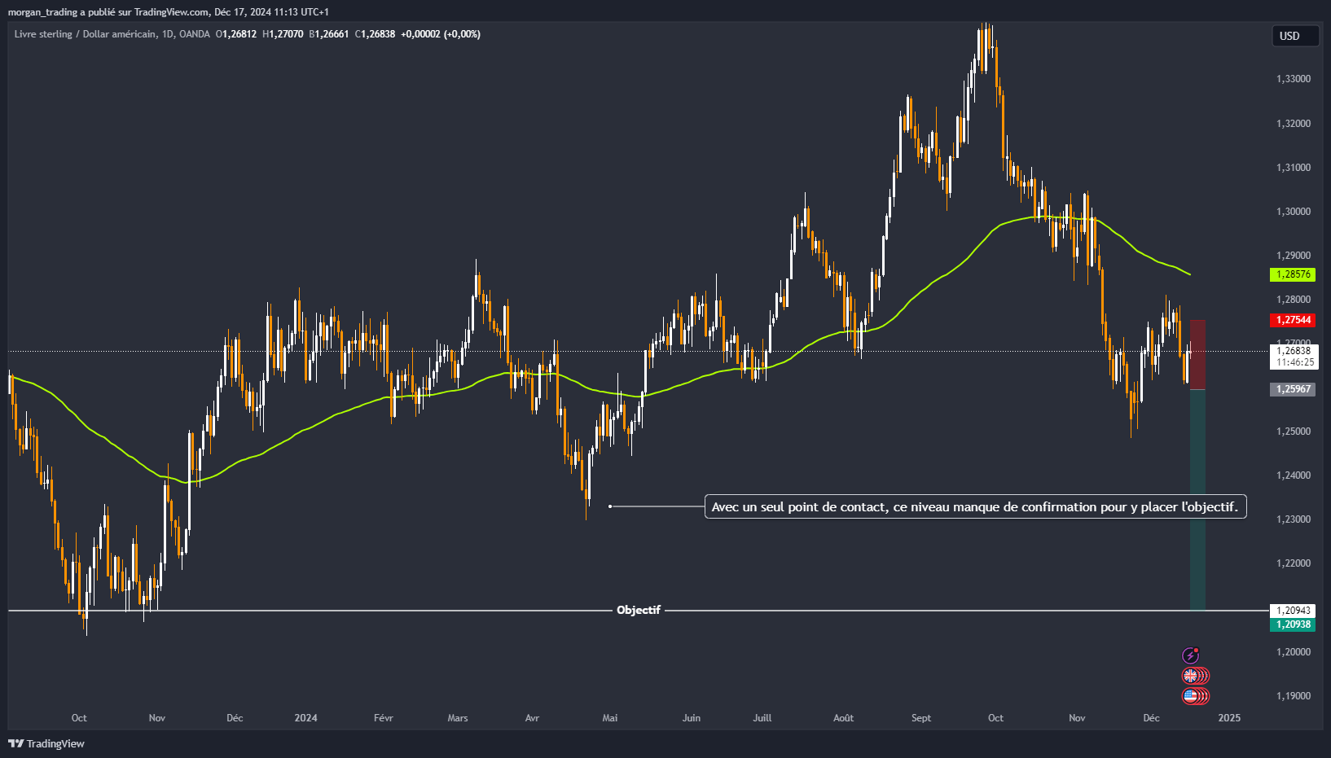Image resolution: width=1331 pixels, height=758 pixels.
Task: Click the 1,22000 level on the price axis
Action: (x=1294, y=563)
